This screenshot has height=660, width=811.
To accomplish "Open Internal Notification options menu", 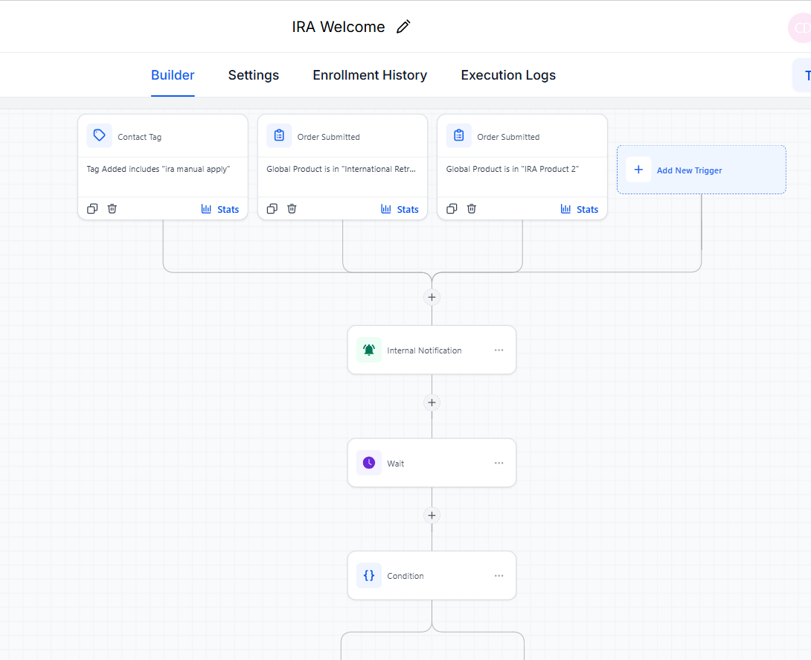I will click(x=499, y=350).
